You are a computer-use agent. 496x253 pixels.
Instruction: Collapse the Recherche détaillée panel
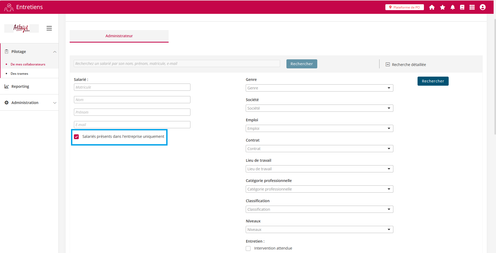[388, 65]
